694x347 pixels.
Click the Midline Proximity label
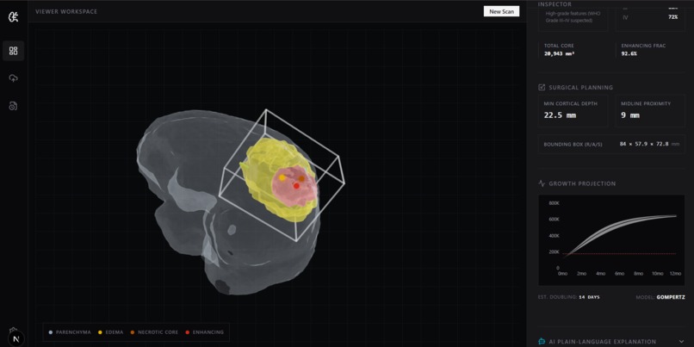(646, 103)
